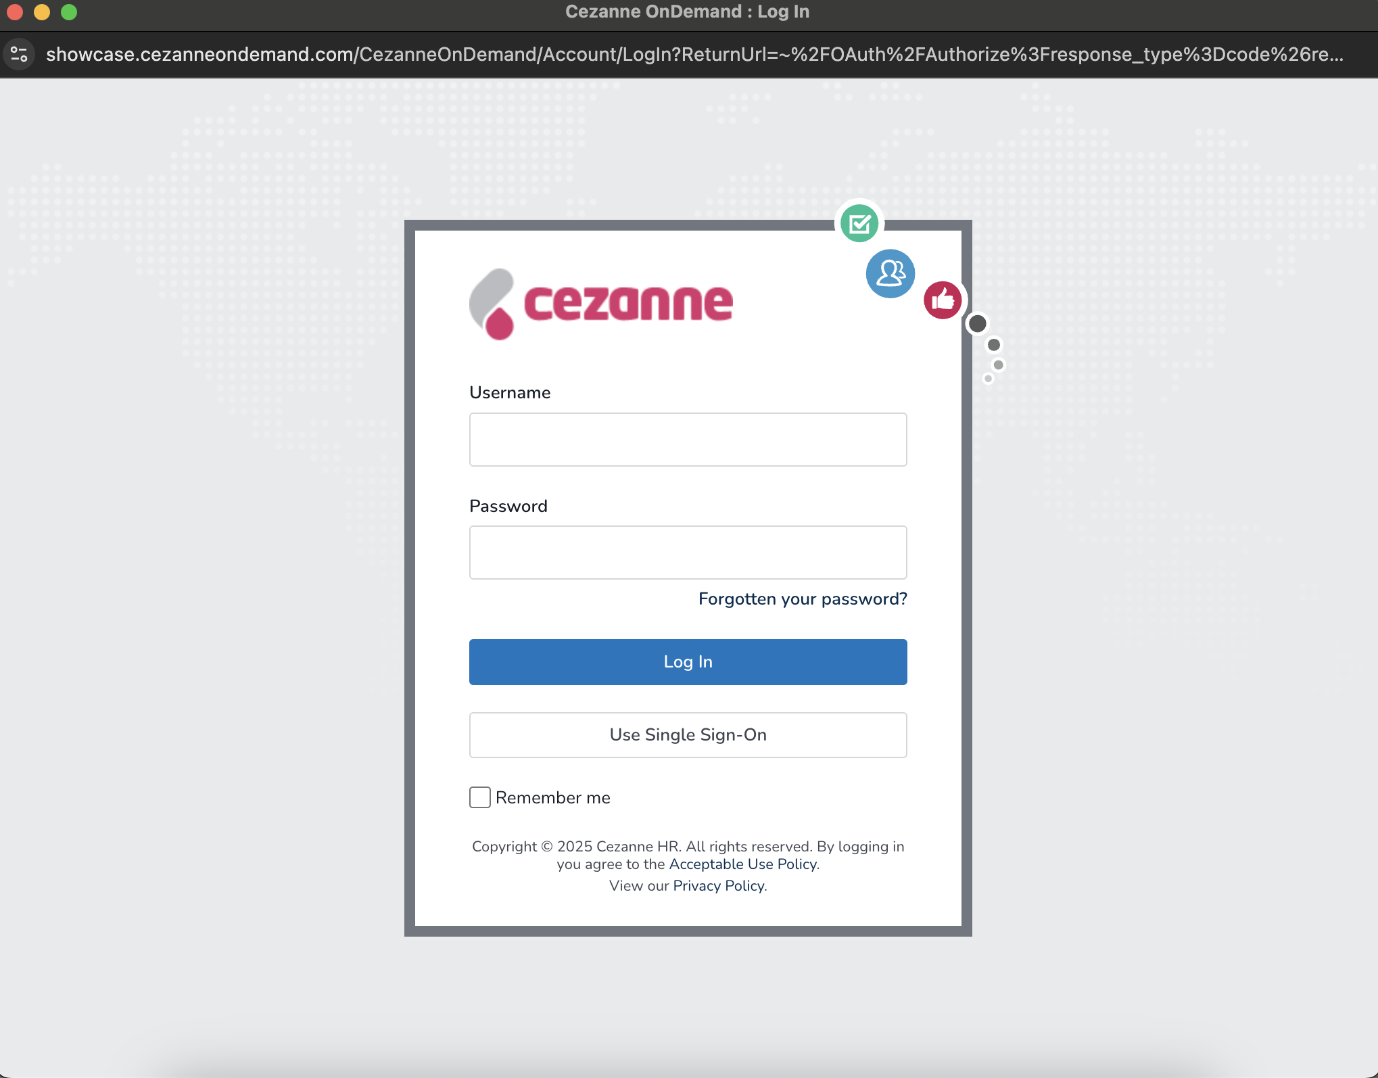
Task: View the Privacy Policy link
Action: [718, 886]
